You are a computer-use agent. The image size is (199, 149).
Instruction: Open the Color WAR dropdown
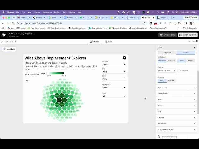[114, 79]
